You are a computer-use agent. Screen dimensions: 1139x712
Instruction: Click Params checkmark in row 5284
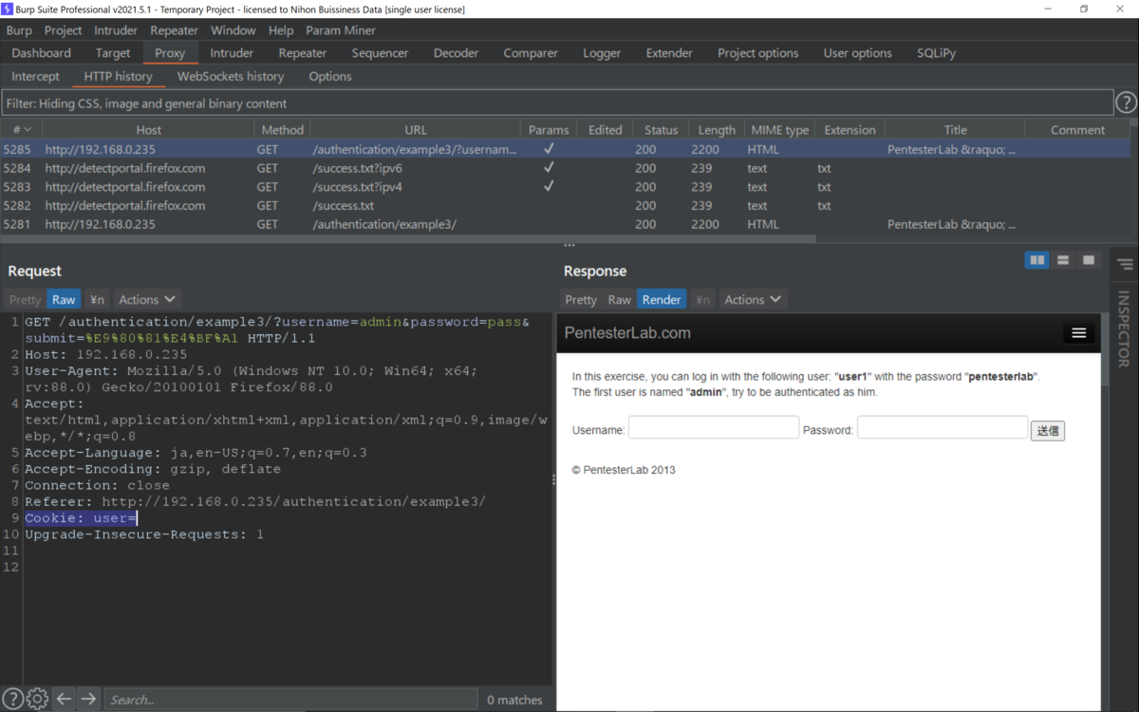549,168
